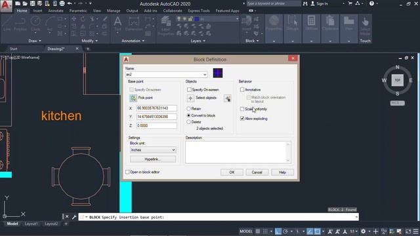The height and width of the screenshot is (236, 420).
Task: Click the new drawing tab plus button
Action: coord(87,49)
